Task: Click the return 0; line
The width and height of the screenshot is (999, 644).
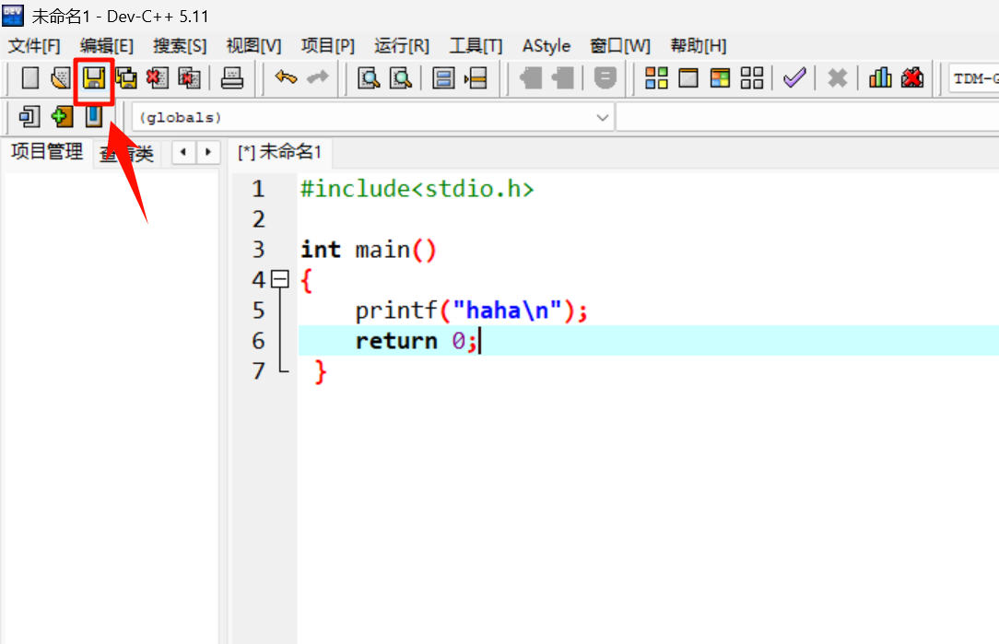Action: point(416,341)
